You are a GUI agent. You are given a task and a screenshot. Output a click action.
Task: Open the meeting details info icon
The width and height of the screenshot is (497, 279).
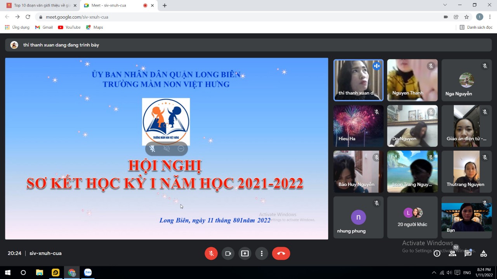[437, 253]
